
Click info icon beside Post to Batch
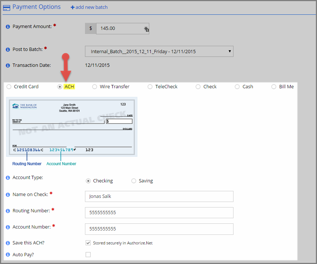pyautogui.click(x=8, y=49)
